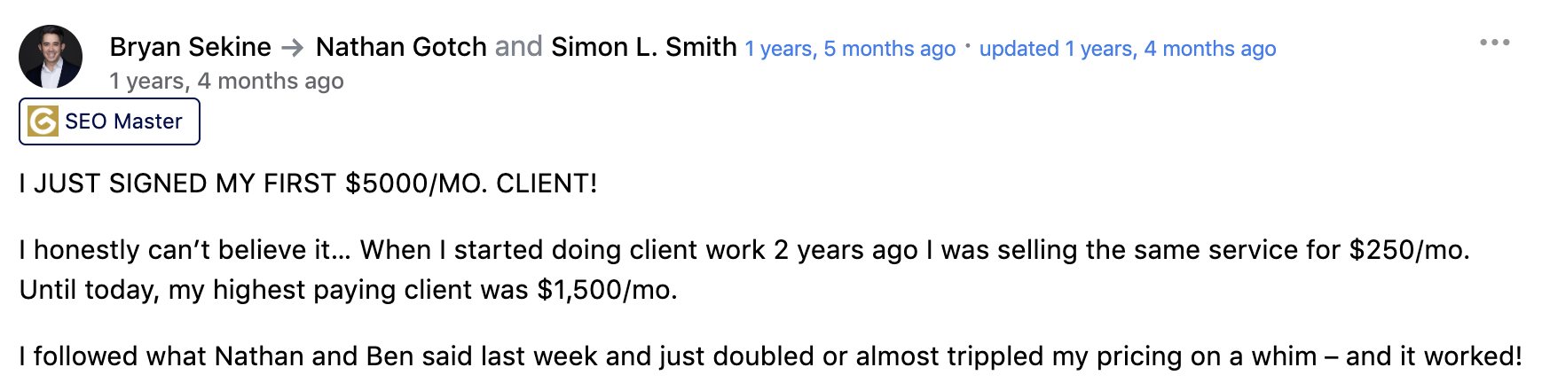Click the SEO Master badge label
The image size is (1542, 383).
(x=123, y=121)
